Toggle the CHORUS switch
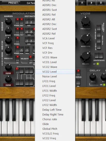Screen dimensions: 106x141 pos(78,73)
